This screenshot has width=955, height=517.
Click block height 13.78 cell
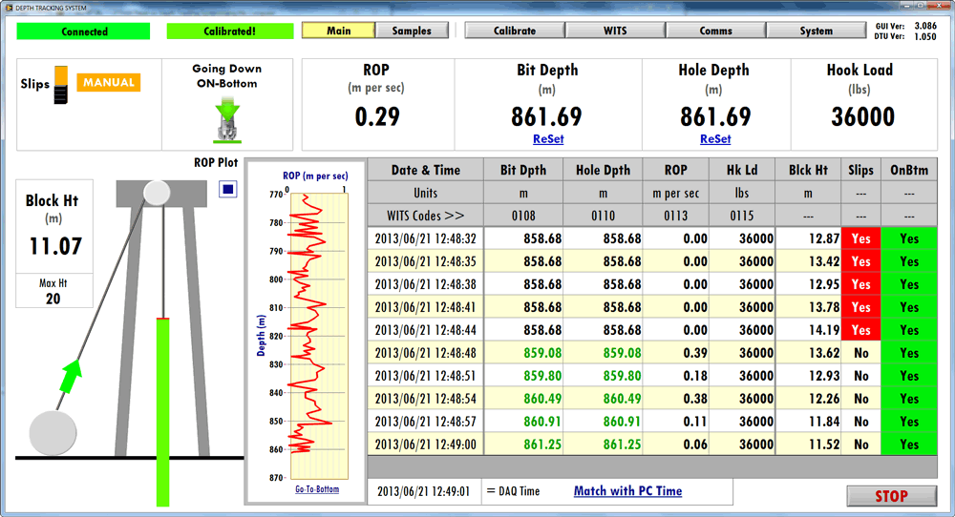click(x=808, y=307)
